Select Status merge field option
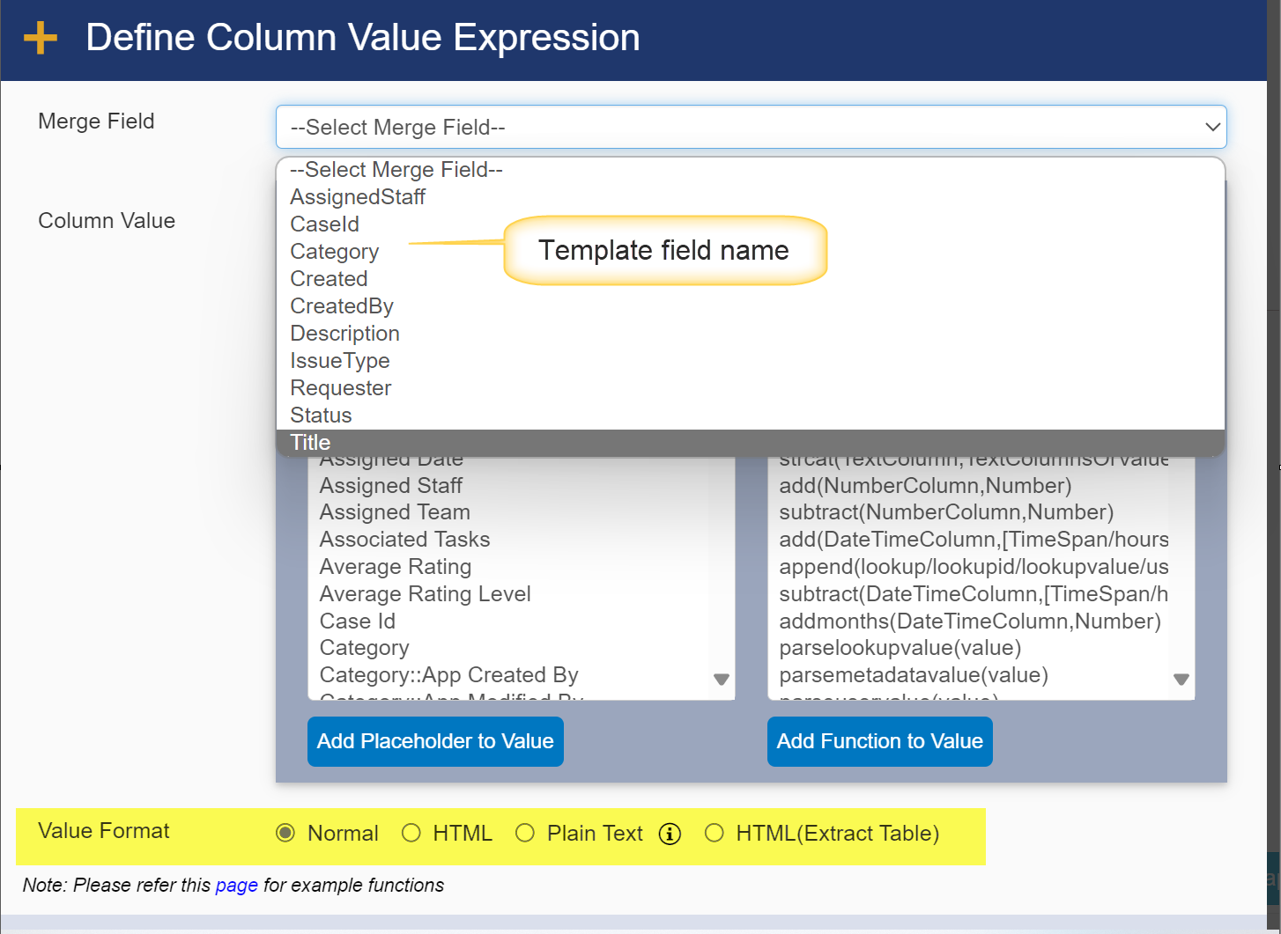1281x934 pixels. pyautogui.click(x=751, y=416)
